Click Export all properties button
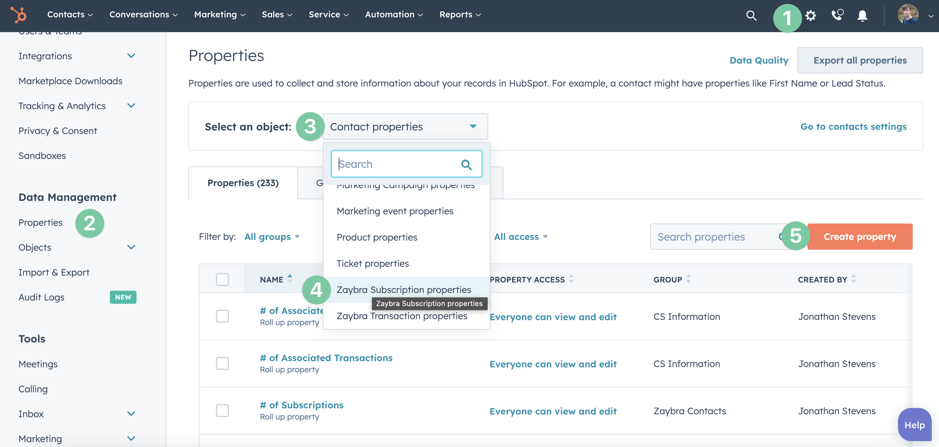939x447 pixels. point(860,60)
